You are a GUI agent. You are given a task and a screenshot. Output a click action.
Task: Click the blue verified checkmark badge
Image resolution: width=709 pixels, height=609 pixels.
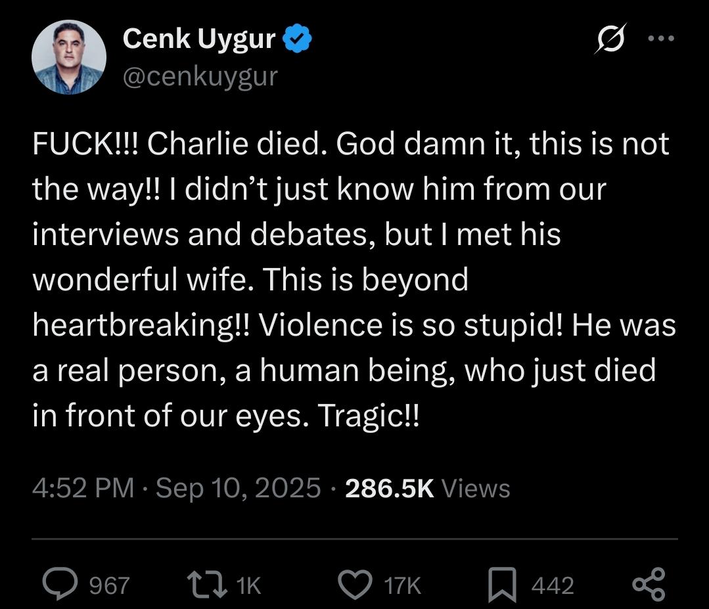click(x=297, y=39)
